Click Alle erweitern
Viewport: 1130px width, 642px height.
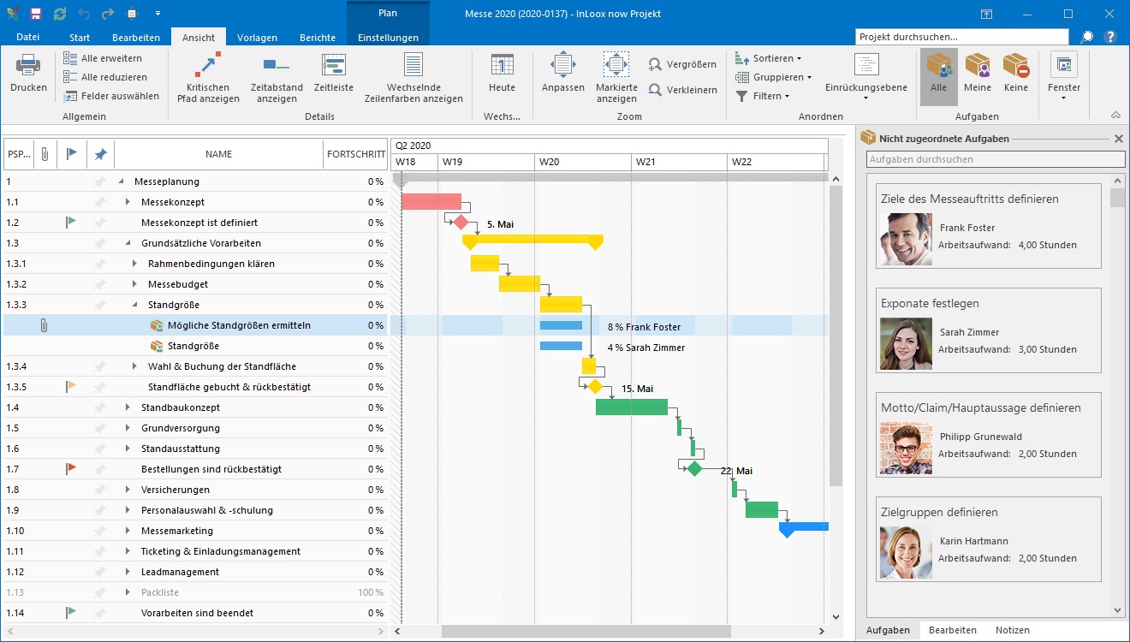pos(103,58)
